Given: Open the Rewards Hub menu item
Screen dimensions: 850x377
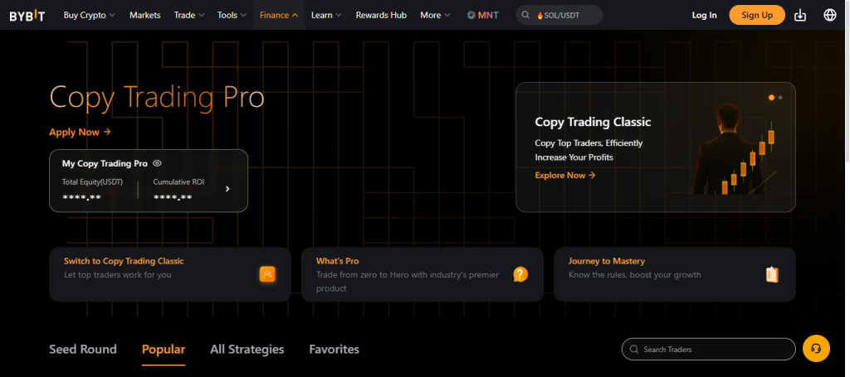Looking at the screenshot, I should pyautogui.click(x=381, y=15).
